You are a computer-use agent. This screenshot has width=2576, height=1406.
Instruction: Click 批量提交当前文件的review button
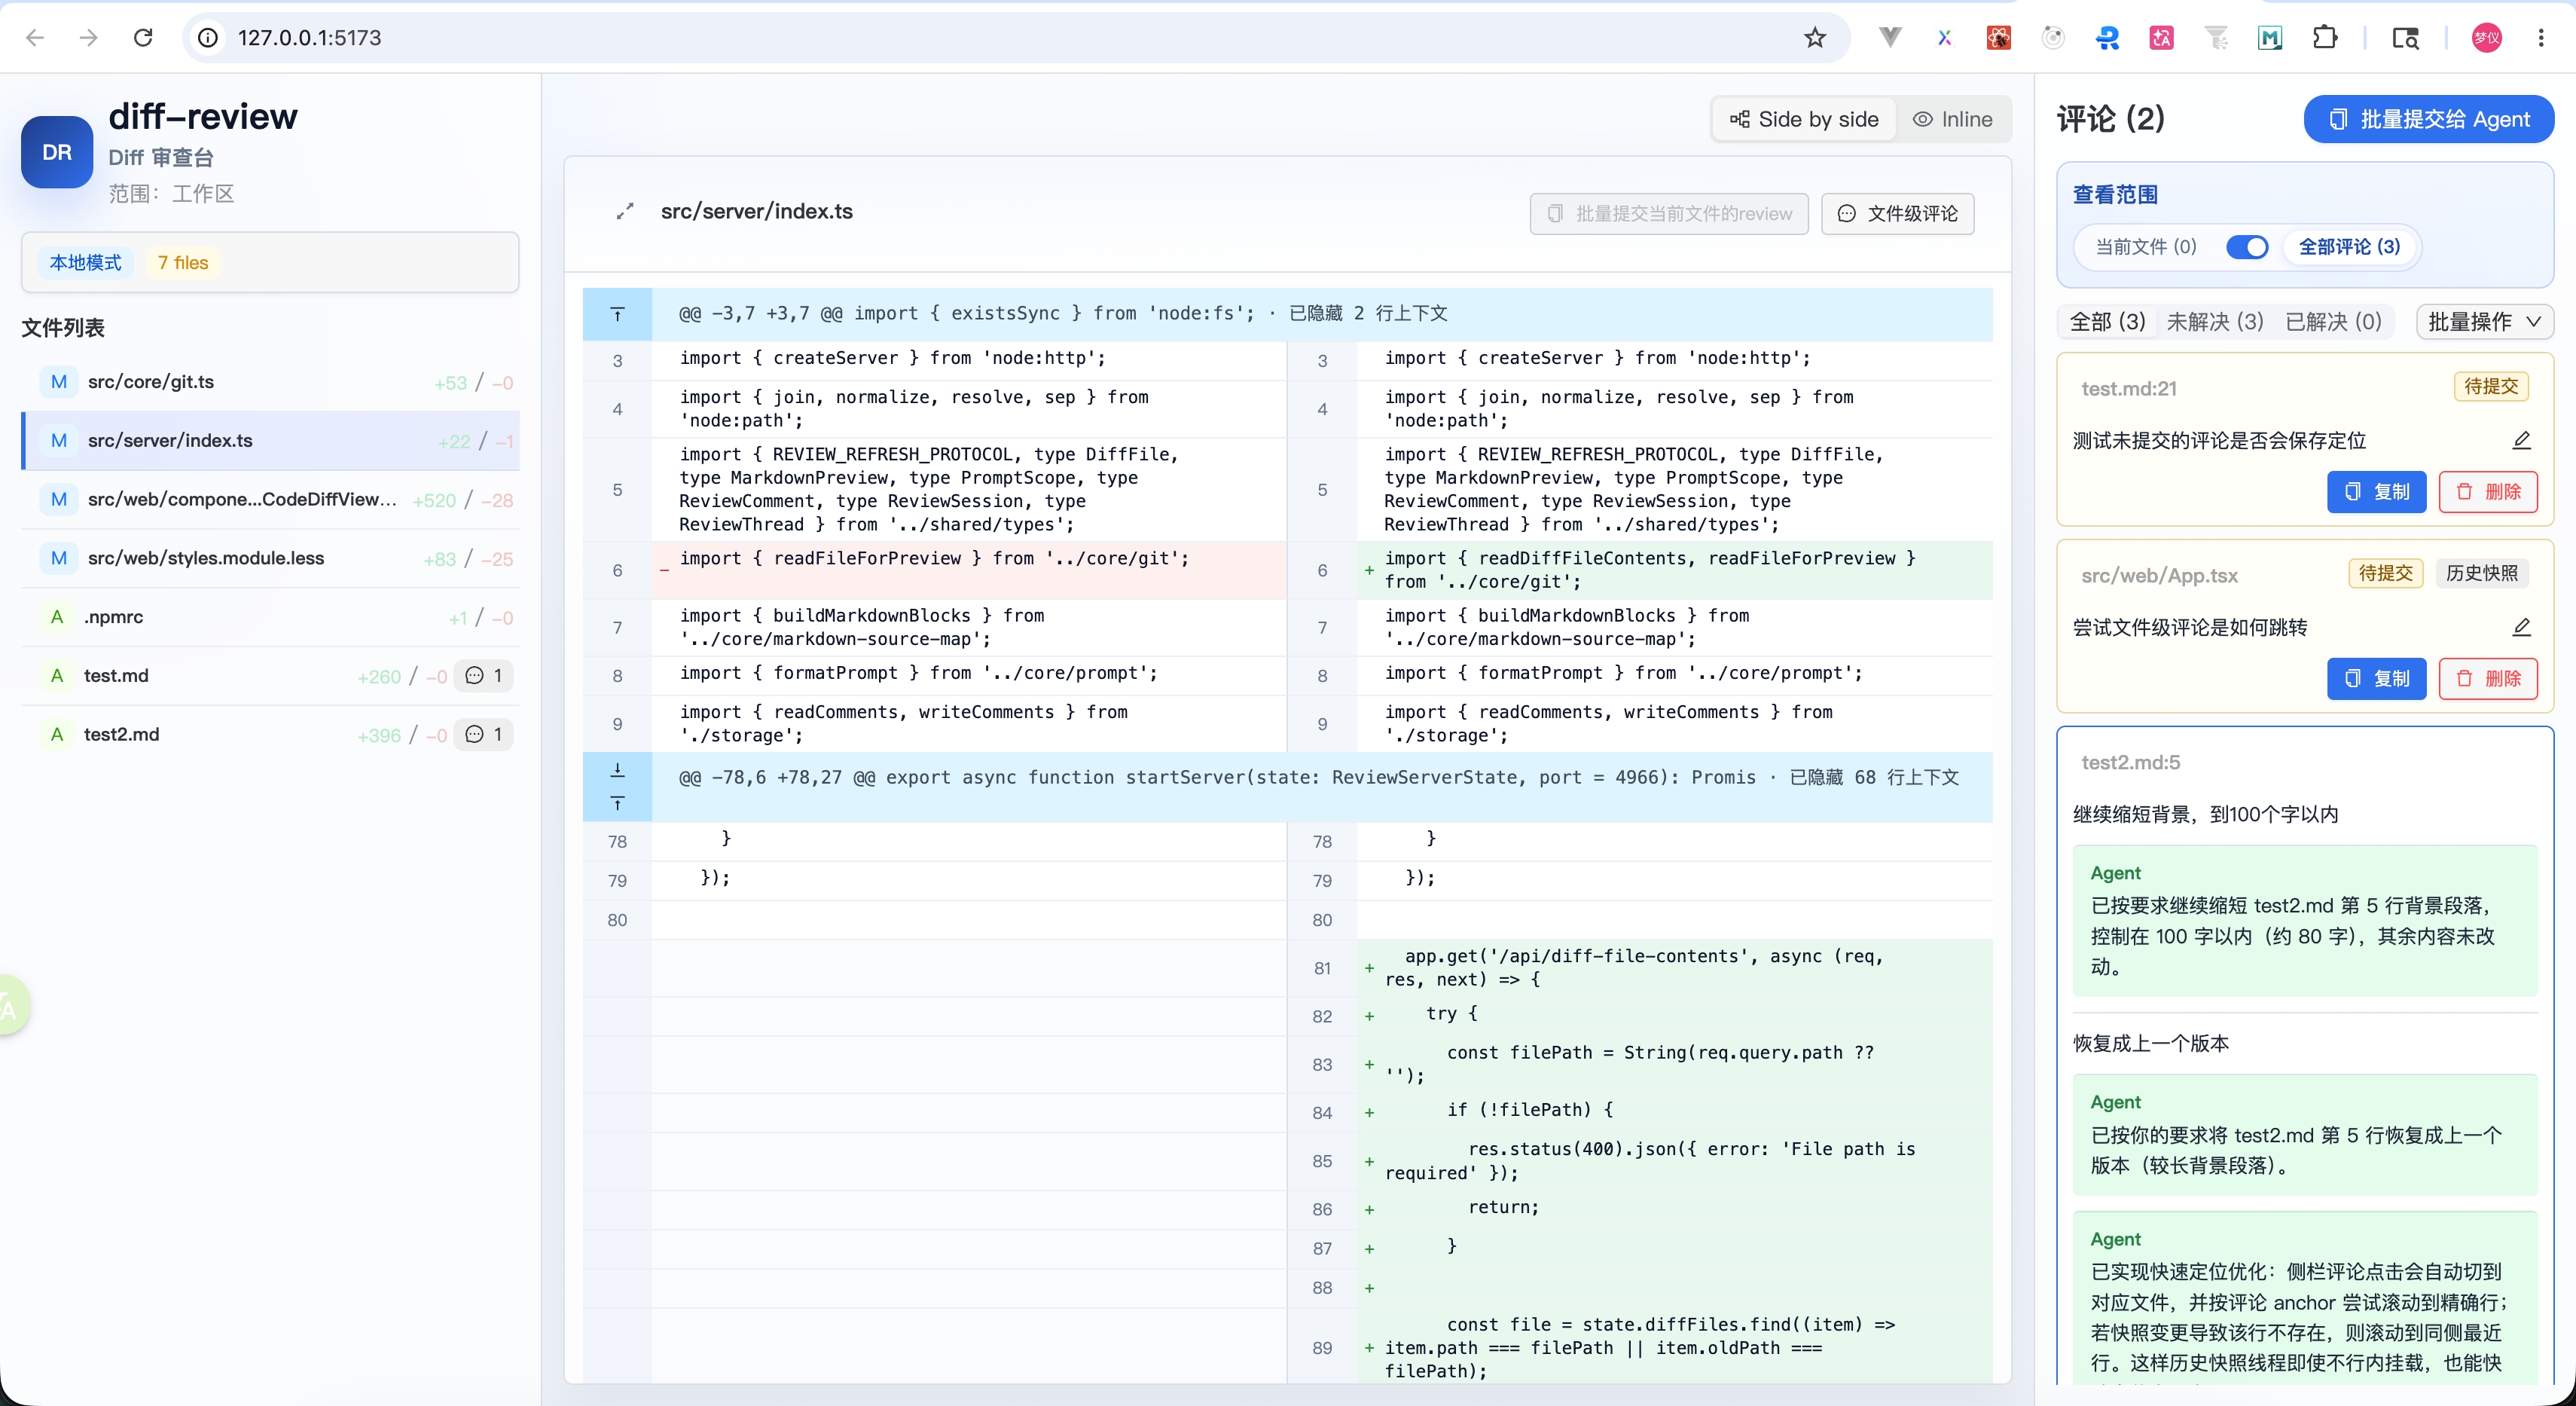coord(1668,214)
